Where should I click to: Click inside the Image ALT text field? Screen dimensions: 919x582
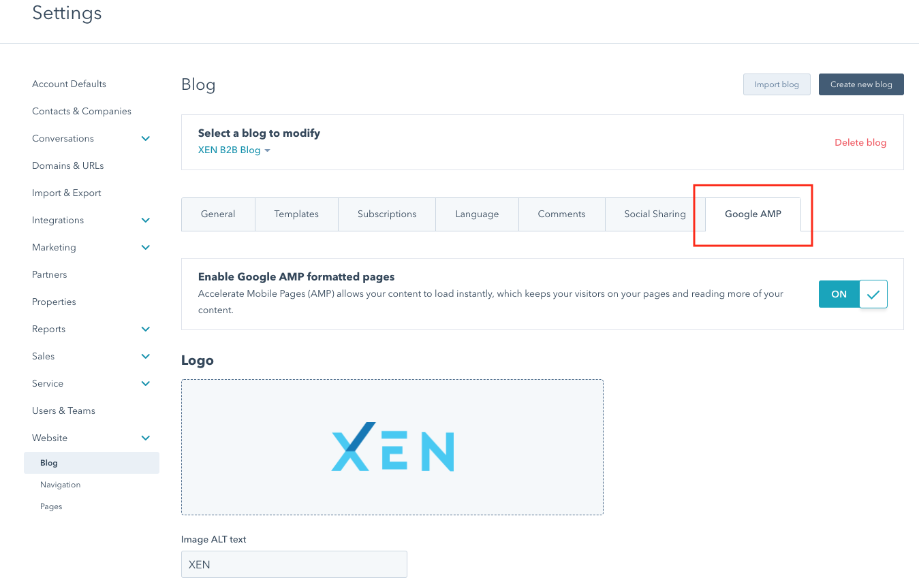[294, 564]
